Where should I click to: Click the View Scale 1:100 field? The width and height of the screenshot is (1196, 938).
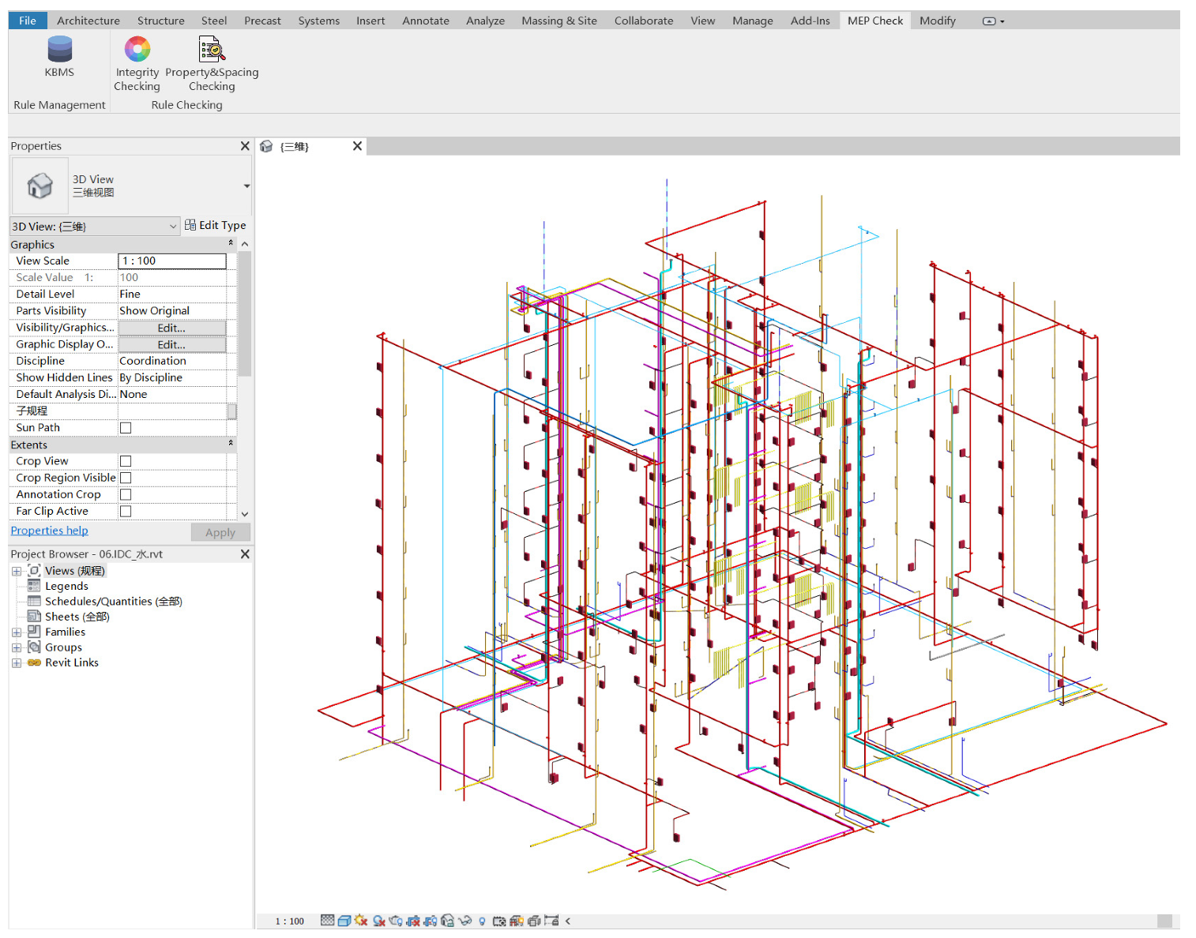click(171, 261)
